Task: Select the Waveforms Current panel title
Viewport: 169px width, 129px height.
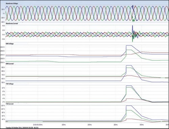Action: (12, 24)
